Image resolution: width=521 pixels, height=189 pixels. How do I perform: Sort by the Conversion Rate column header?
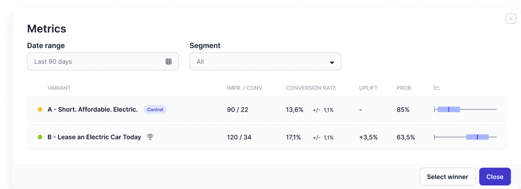311,88
